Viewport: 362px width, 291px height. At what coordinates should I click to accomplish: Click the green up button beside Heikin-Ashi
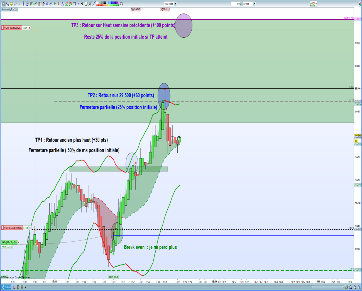[x=17, y=9]
